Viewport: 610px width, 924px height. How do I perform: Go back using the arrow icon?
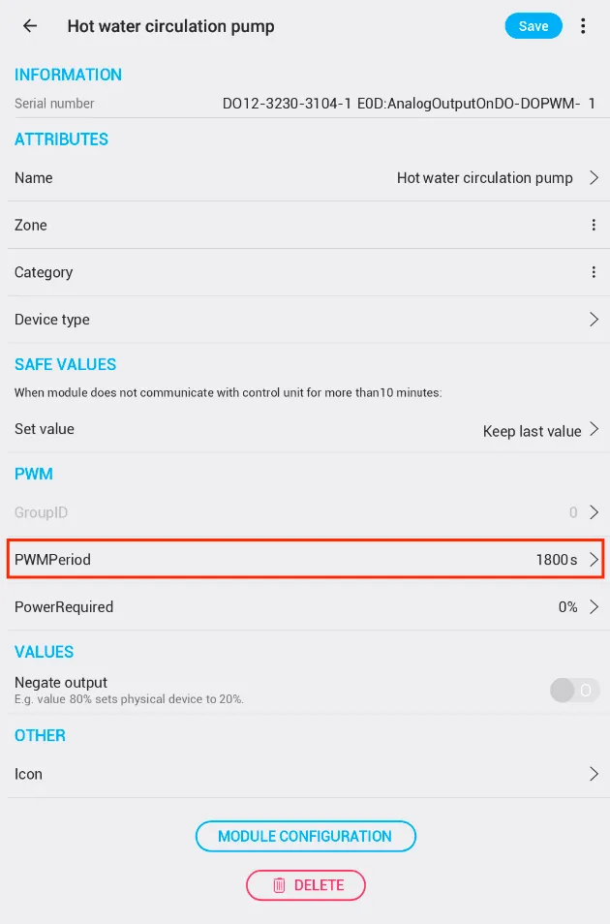point(30,26)
